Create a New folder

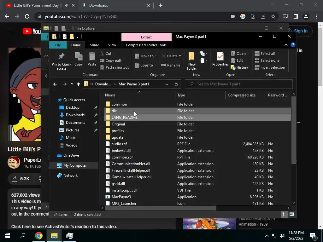tap(192, 61)
